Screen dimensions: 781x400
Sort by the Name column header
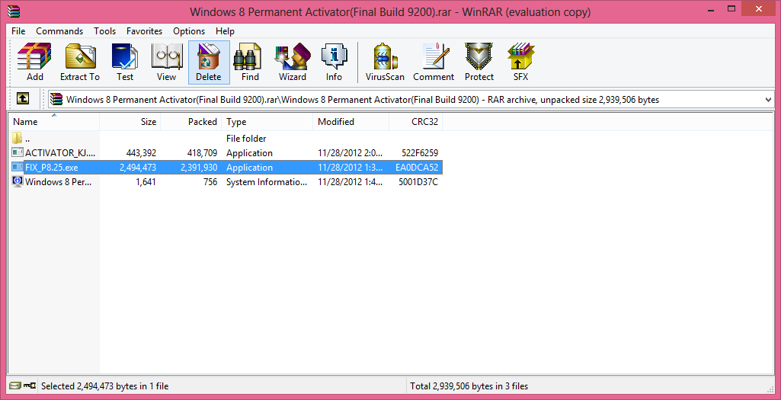[54, 122]
